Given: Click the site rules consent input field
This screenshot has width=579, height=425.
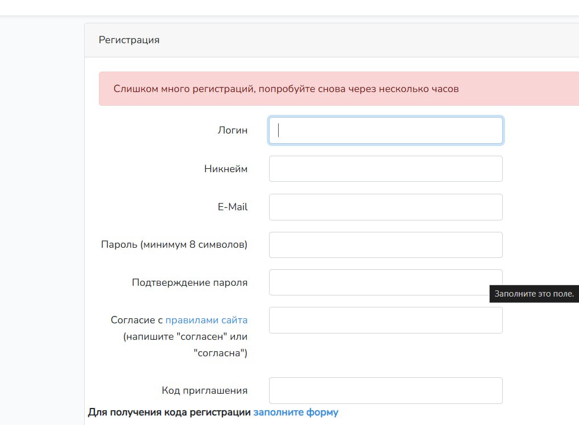Looking at the screenshot, I should [x=385, y=320].
